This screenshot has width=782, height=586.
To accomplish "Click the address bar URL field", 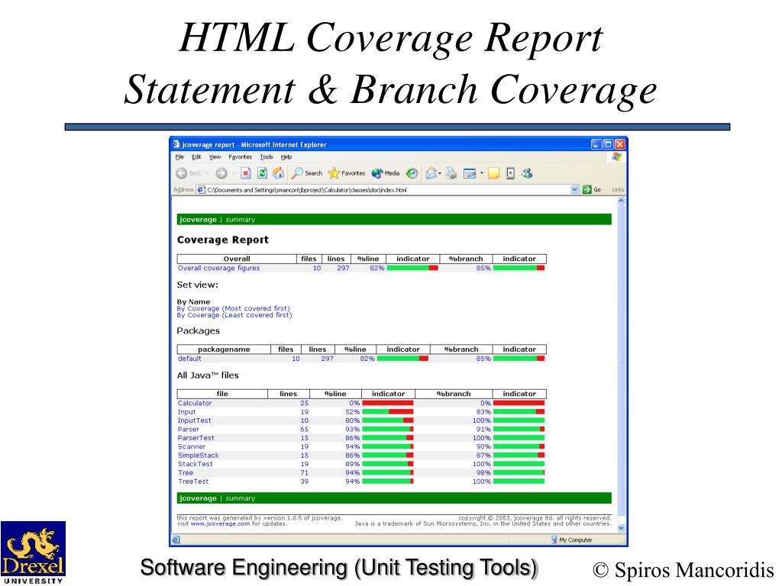I will (x=383, y=190).
